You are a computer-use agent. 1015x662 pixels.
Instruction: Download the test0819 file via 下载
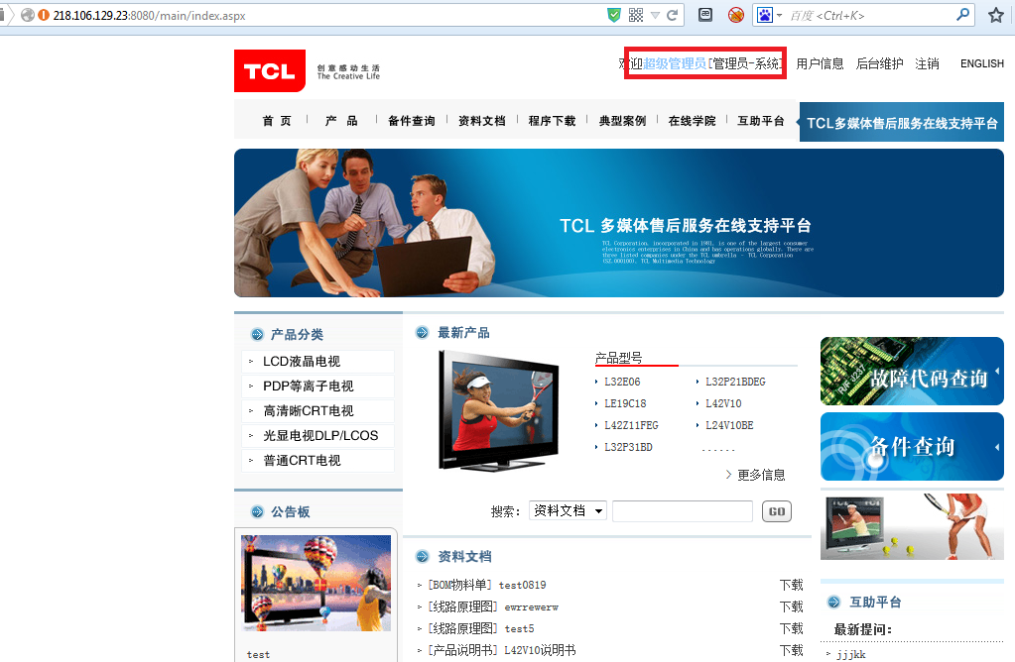(791, 585)
